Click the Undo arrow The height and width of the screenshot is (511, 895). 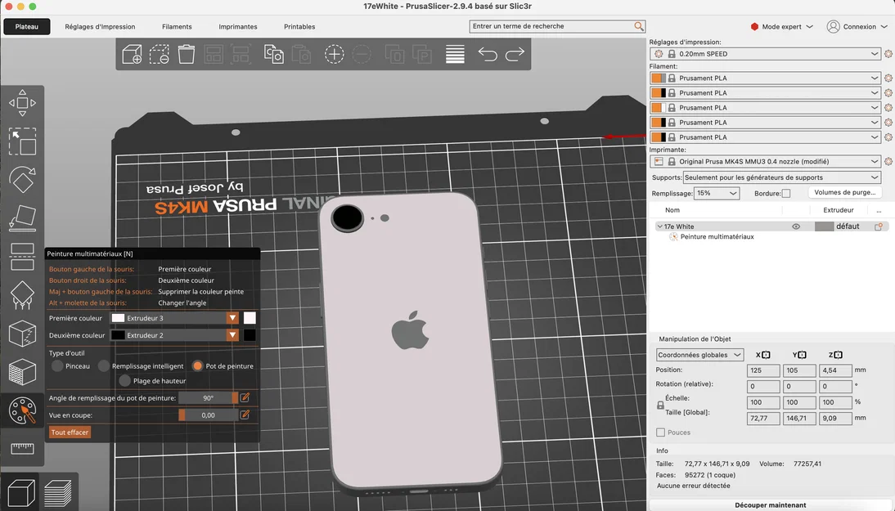pyautogui.click(x=488, y=54)
